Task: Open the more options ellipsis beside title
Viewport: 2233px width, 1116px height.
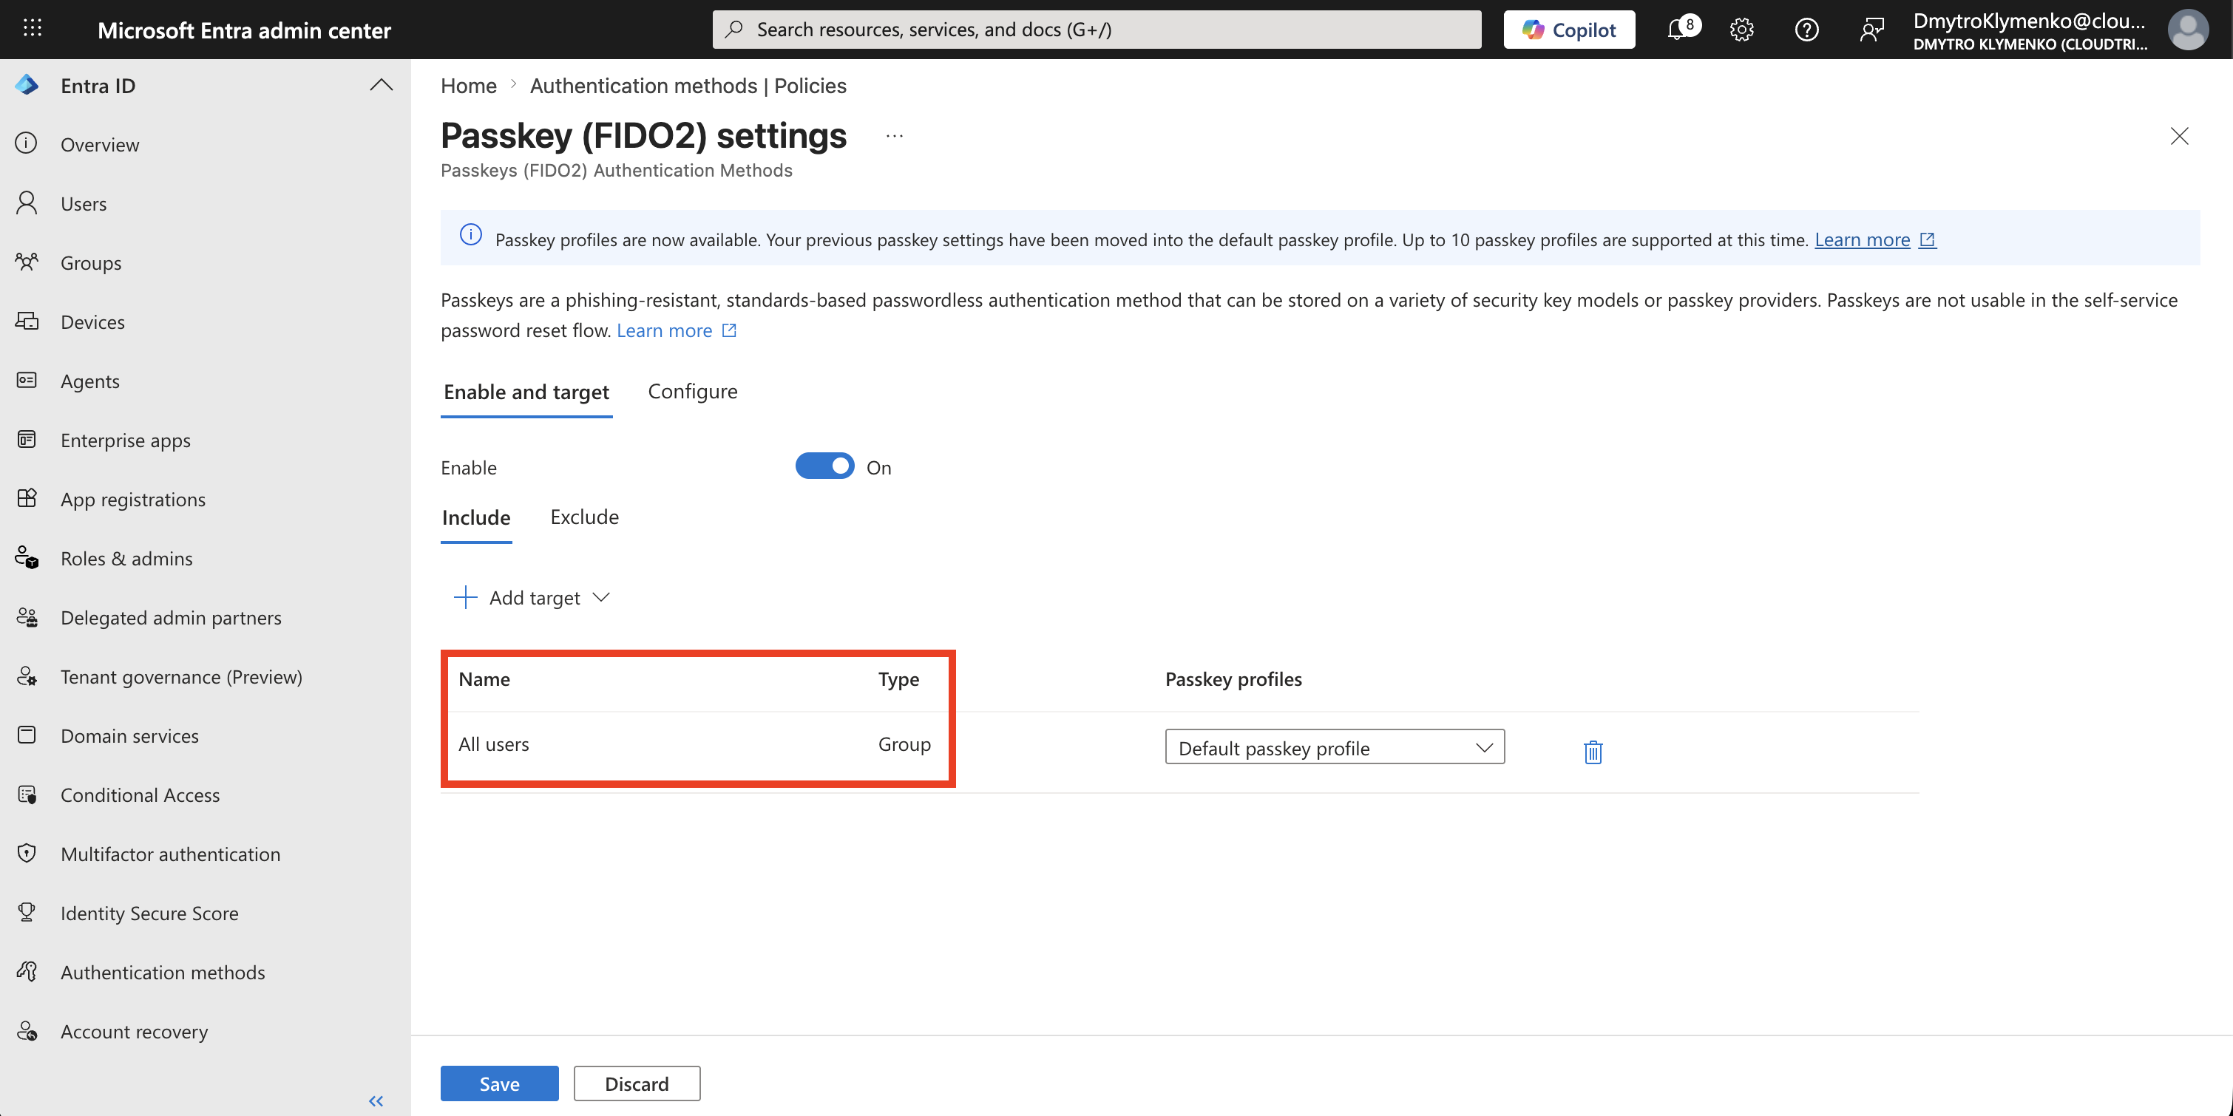Action: 895,136
